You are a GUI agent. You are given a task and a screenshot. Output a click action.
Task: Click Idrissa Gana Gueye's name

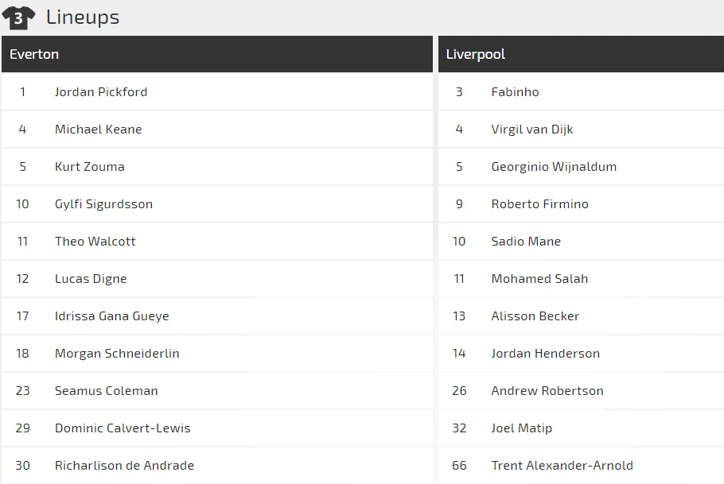[112, 316]
